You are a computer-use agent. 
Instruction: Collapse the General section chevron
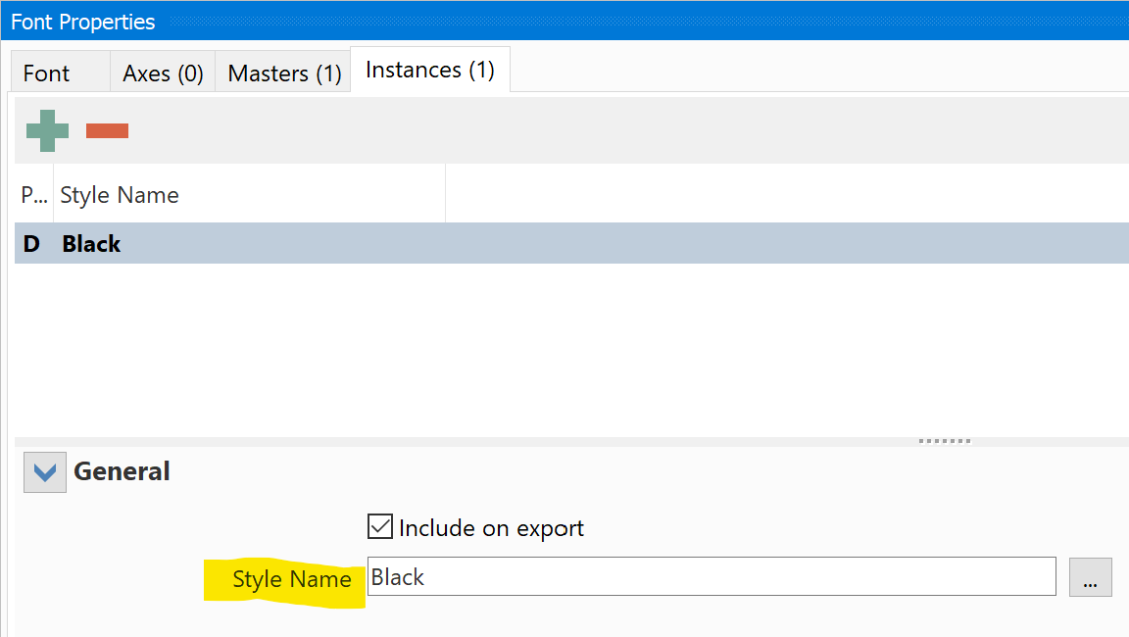[x=45, y=472]
